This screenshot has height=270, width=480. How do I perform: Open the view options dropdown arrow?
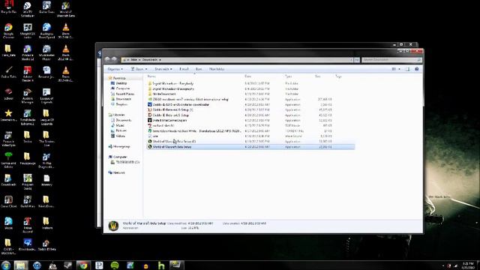[400, 69]
